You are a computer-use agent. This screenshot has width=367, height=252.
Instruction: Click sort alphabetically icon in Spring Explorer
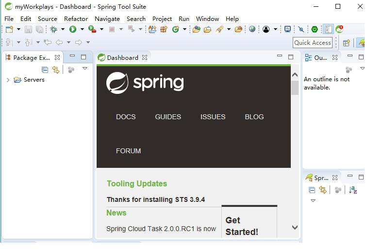(353, 190)
